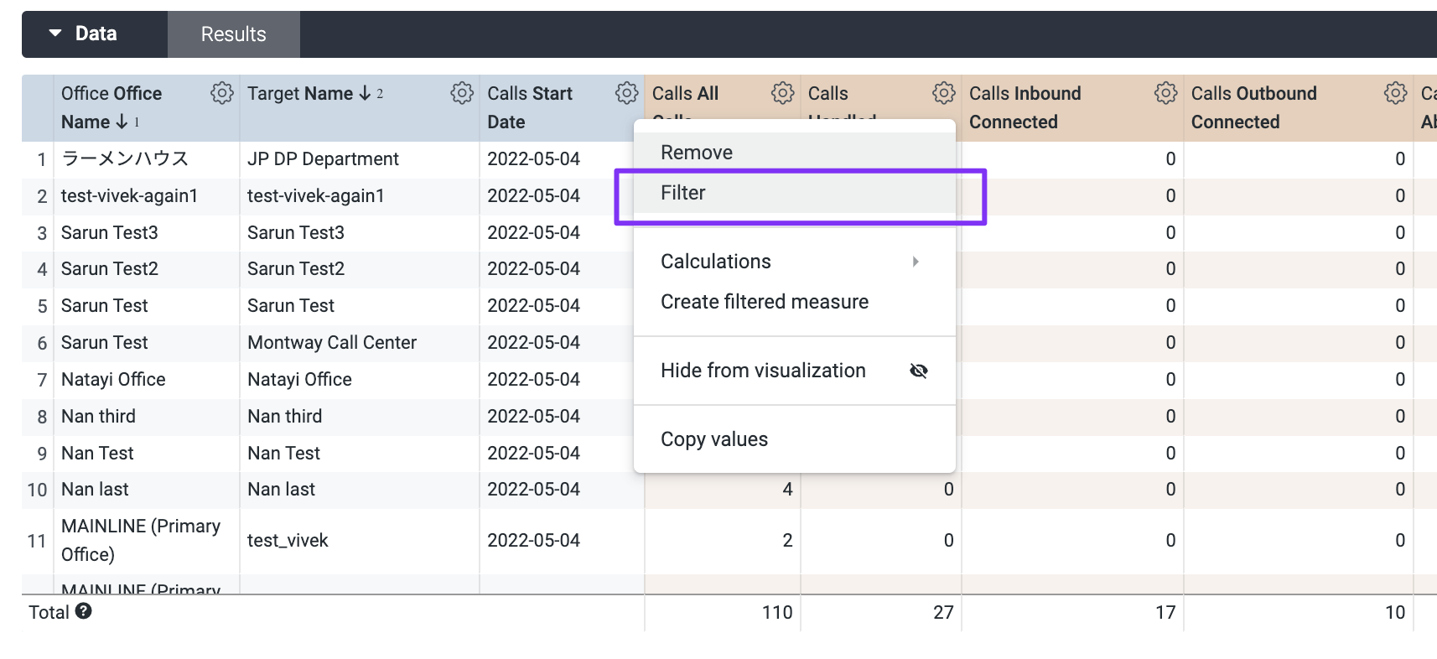
Task: Click the Total label in footer
Action: click(49, 613)
